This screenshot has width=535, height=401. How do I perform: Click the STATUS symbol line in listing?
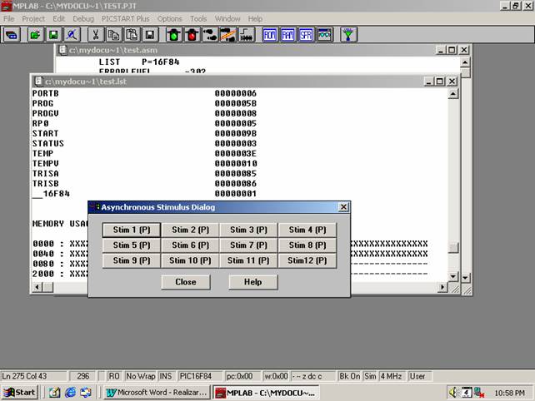(x=144, y=143)
